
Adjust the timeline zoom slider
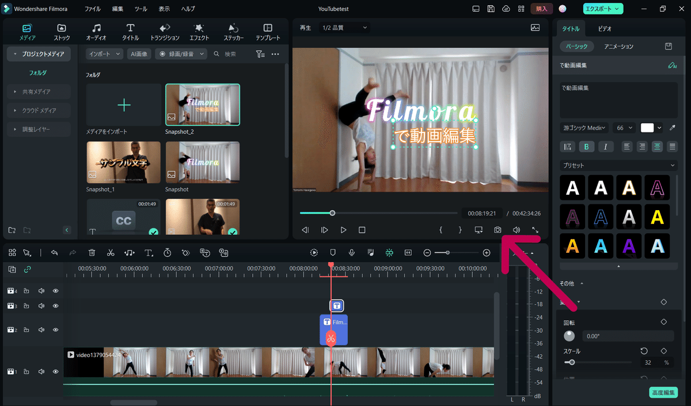click(x=456, y=253)
